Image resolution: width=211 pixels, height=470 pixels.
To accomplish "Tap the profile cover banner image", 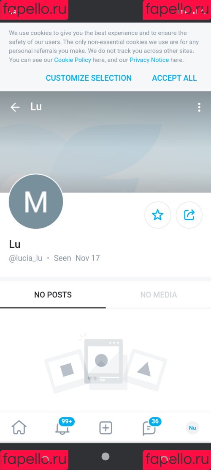I will coord(119,150).
